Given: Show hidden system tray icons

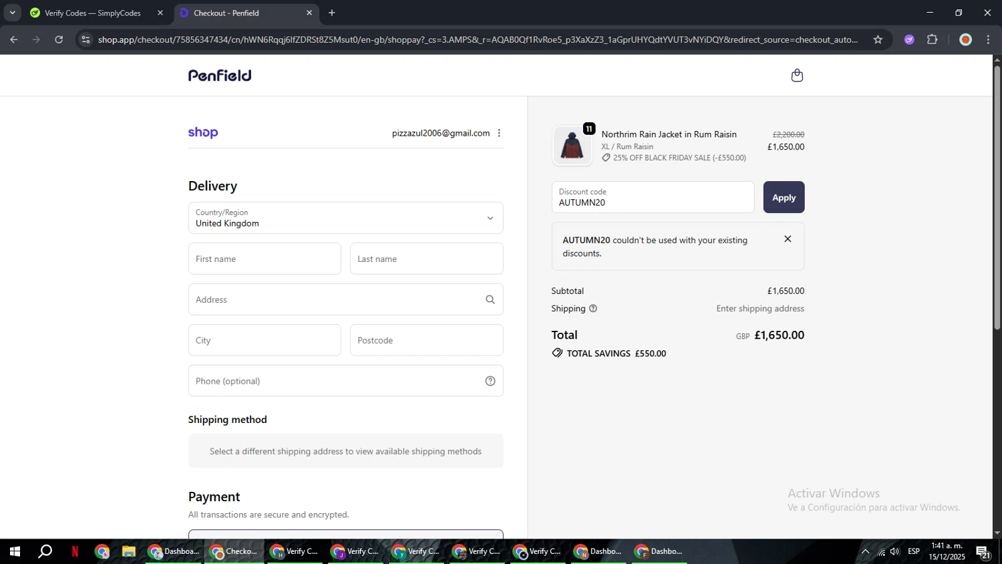Looking at the screenshot, I should click(865, 551).
